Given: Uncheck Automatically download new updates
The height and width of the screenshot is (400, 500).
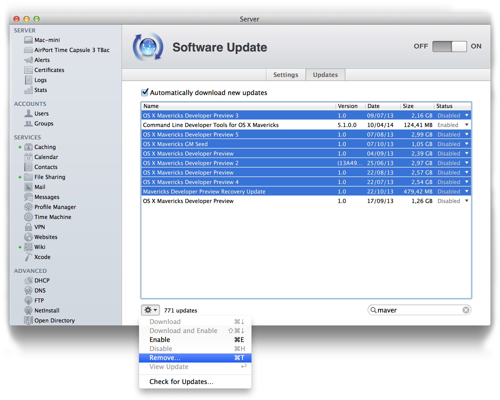Looking at the screenshot, I should tap(145, 92).
